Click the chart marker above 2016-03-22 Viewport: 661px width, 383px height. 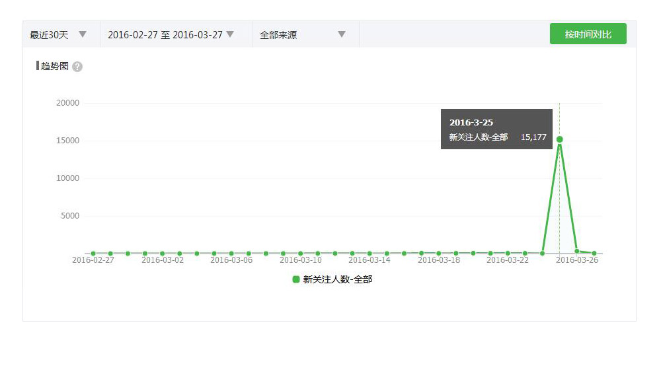coord(508,254)
